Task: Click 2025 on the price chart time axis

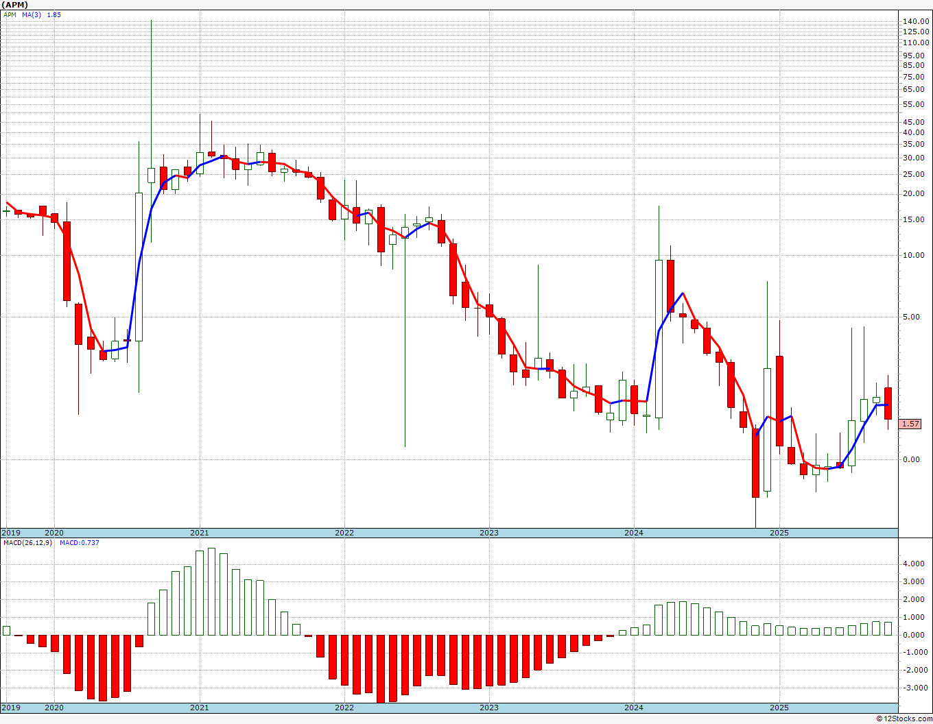Action: (779, 533)
